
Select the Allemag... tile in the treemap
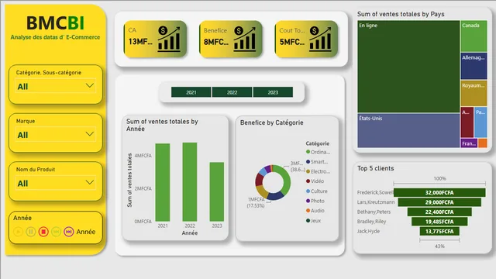[474, 66]
